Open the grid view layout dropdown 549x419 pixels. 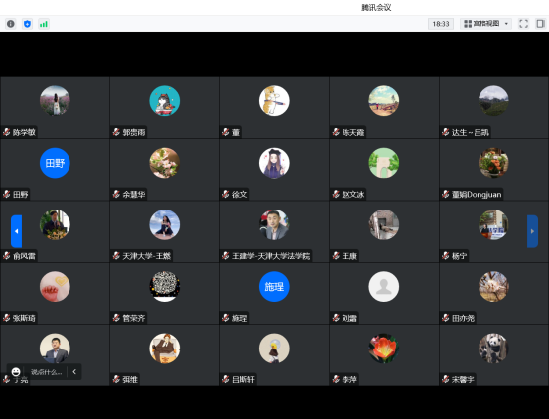[x=486, y=24]
